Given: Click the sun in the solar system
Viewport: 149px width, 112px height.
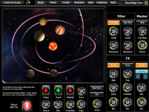Looking at the screenshot, I should point(53,46).
